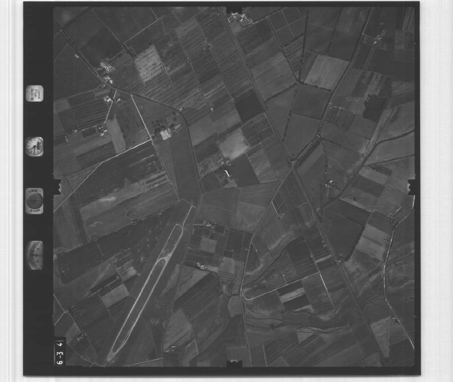The width and height of the screenshot is (453, 382).
Task: Click the curved gauge at bottom of margin
Action: tap(35, 255)
